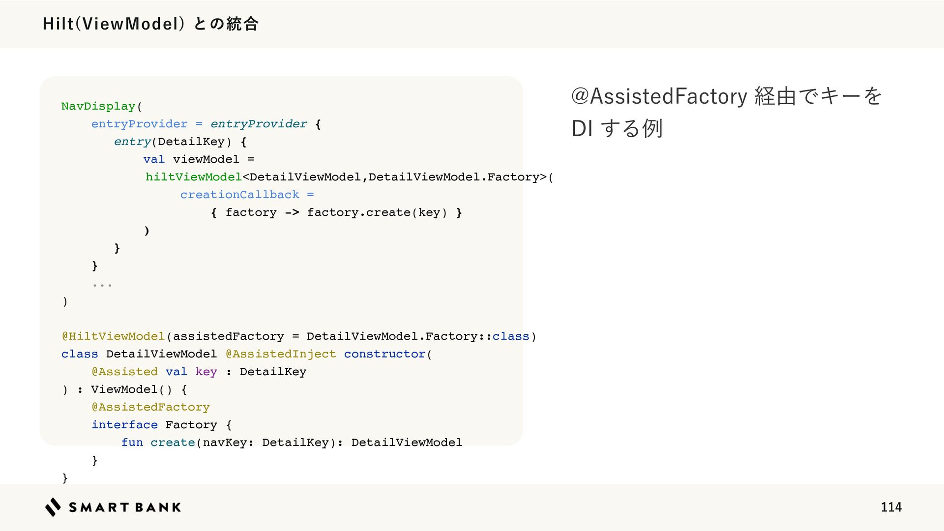Screen dimensions: 944x531
Task: Click the creationCallback parameter name
Action: click(x=239, y=195)
